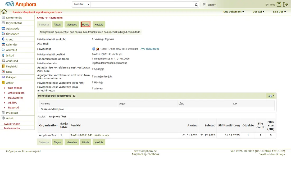Click the bottom Tagasi button
291x182 pixels.
[x=57, y=142]
